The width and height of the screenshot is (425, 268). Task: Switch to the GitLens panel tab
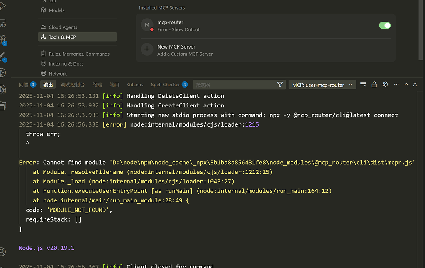coord(135,85)
